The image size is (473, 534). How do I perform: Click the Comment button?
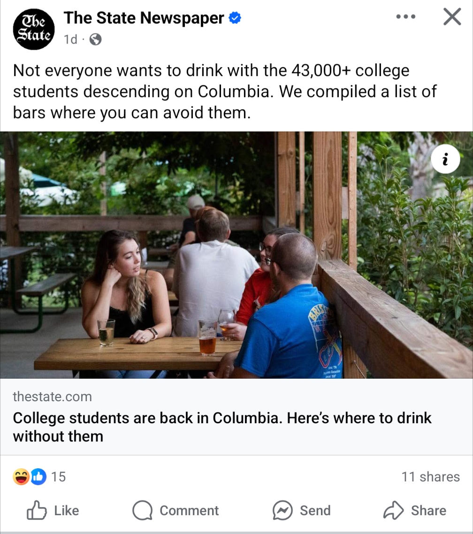(x=175, y=511)
